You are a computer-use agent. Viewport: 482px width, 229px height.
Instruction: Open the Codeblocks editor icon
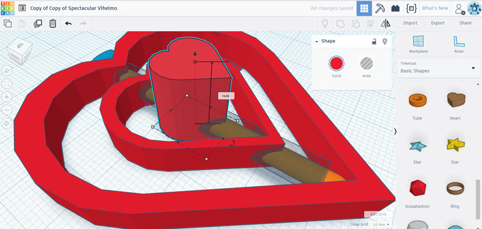pos(411,8)
